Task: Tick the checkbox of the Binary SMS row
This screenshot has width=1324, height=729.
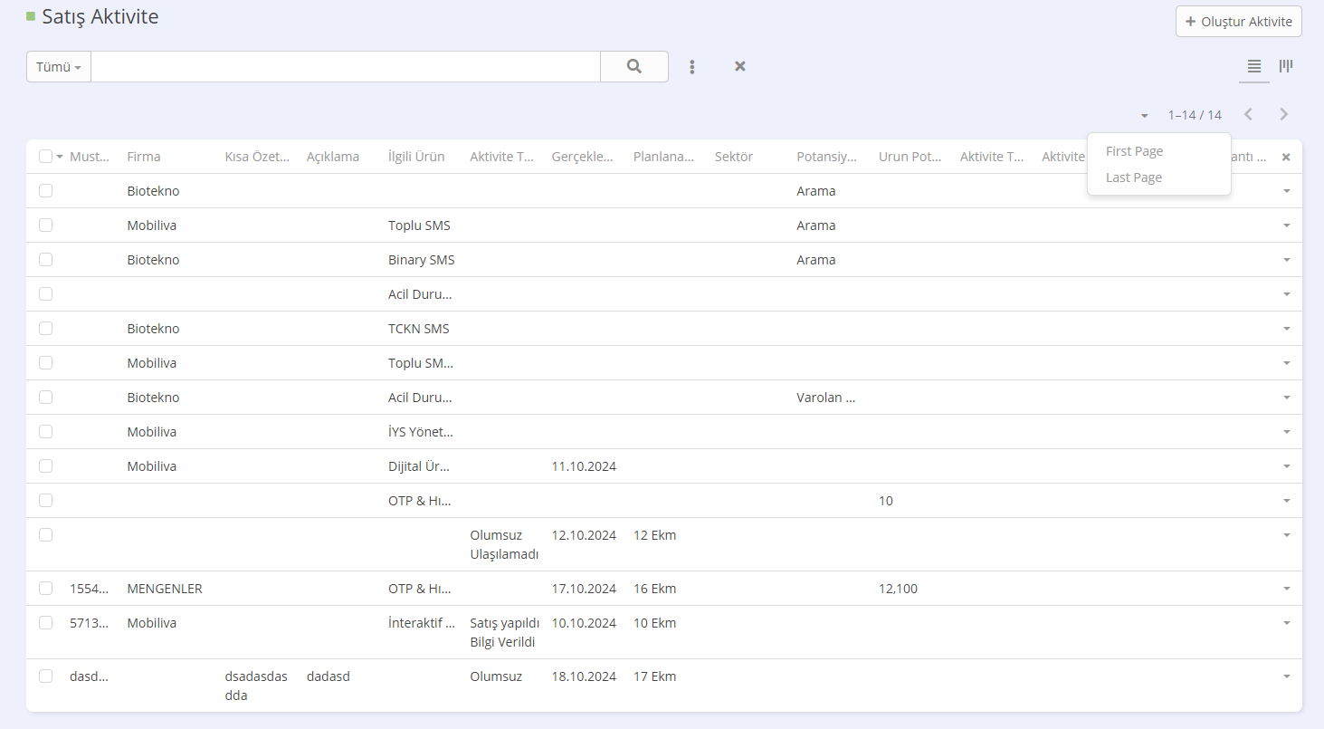Action: click(x=46, y=259)
